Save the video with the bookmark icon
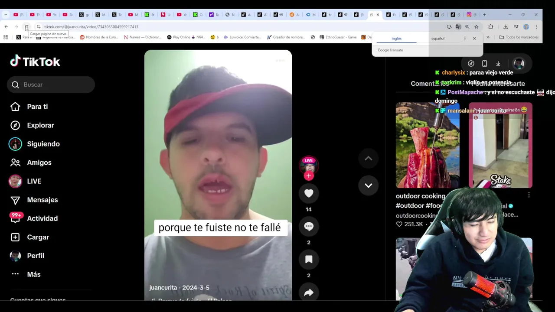Image resolution: width=555 pixels, height=312 pixels. [309, 259]
